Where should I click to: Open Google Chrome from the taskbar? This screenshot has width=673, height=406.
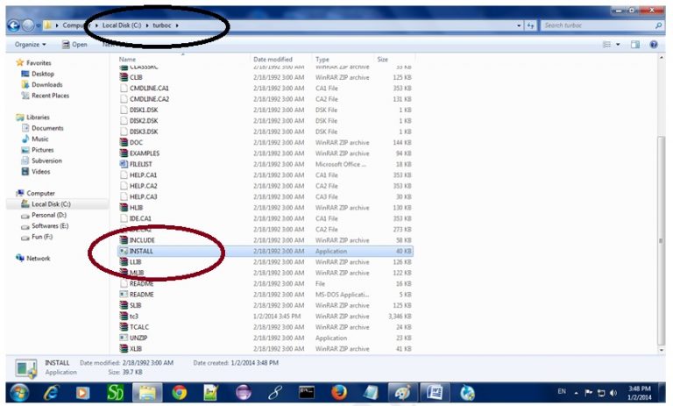click(180, 392)
